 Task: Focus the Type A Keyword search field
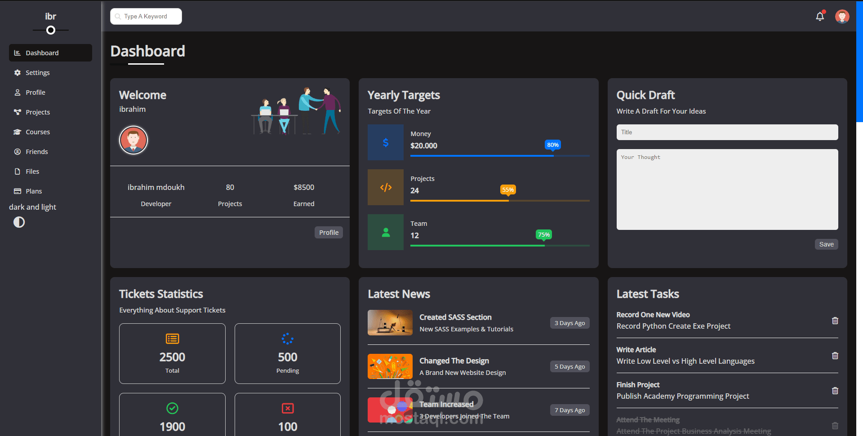[x=146, y=17]
